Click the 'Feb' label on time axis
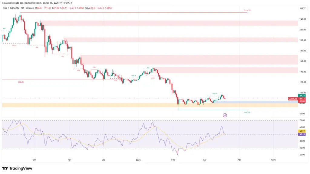Screen dimensions: 310x174 [173, 159]
